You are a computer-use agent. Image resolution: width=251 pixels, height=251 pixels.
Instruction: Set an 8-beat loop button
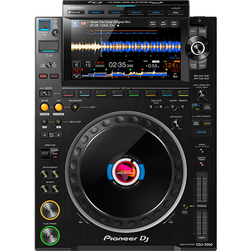pos(58,122)
